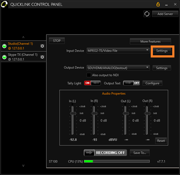Screen dimensions: 180x175
Task: Reset the audio levels
Action: 161,141
